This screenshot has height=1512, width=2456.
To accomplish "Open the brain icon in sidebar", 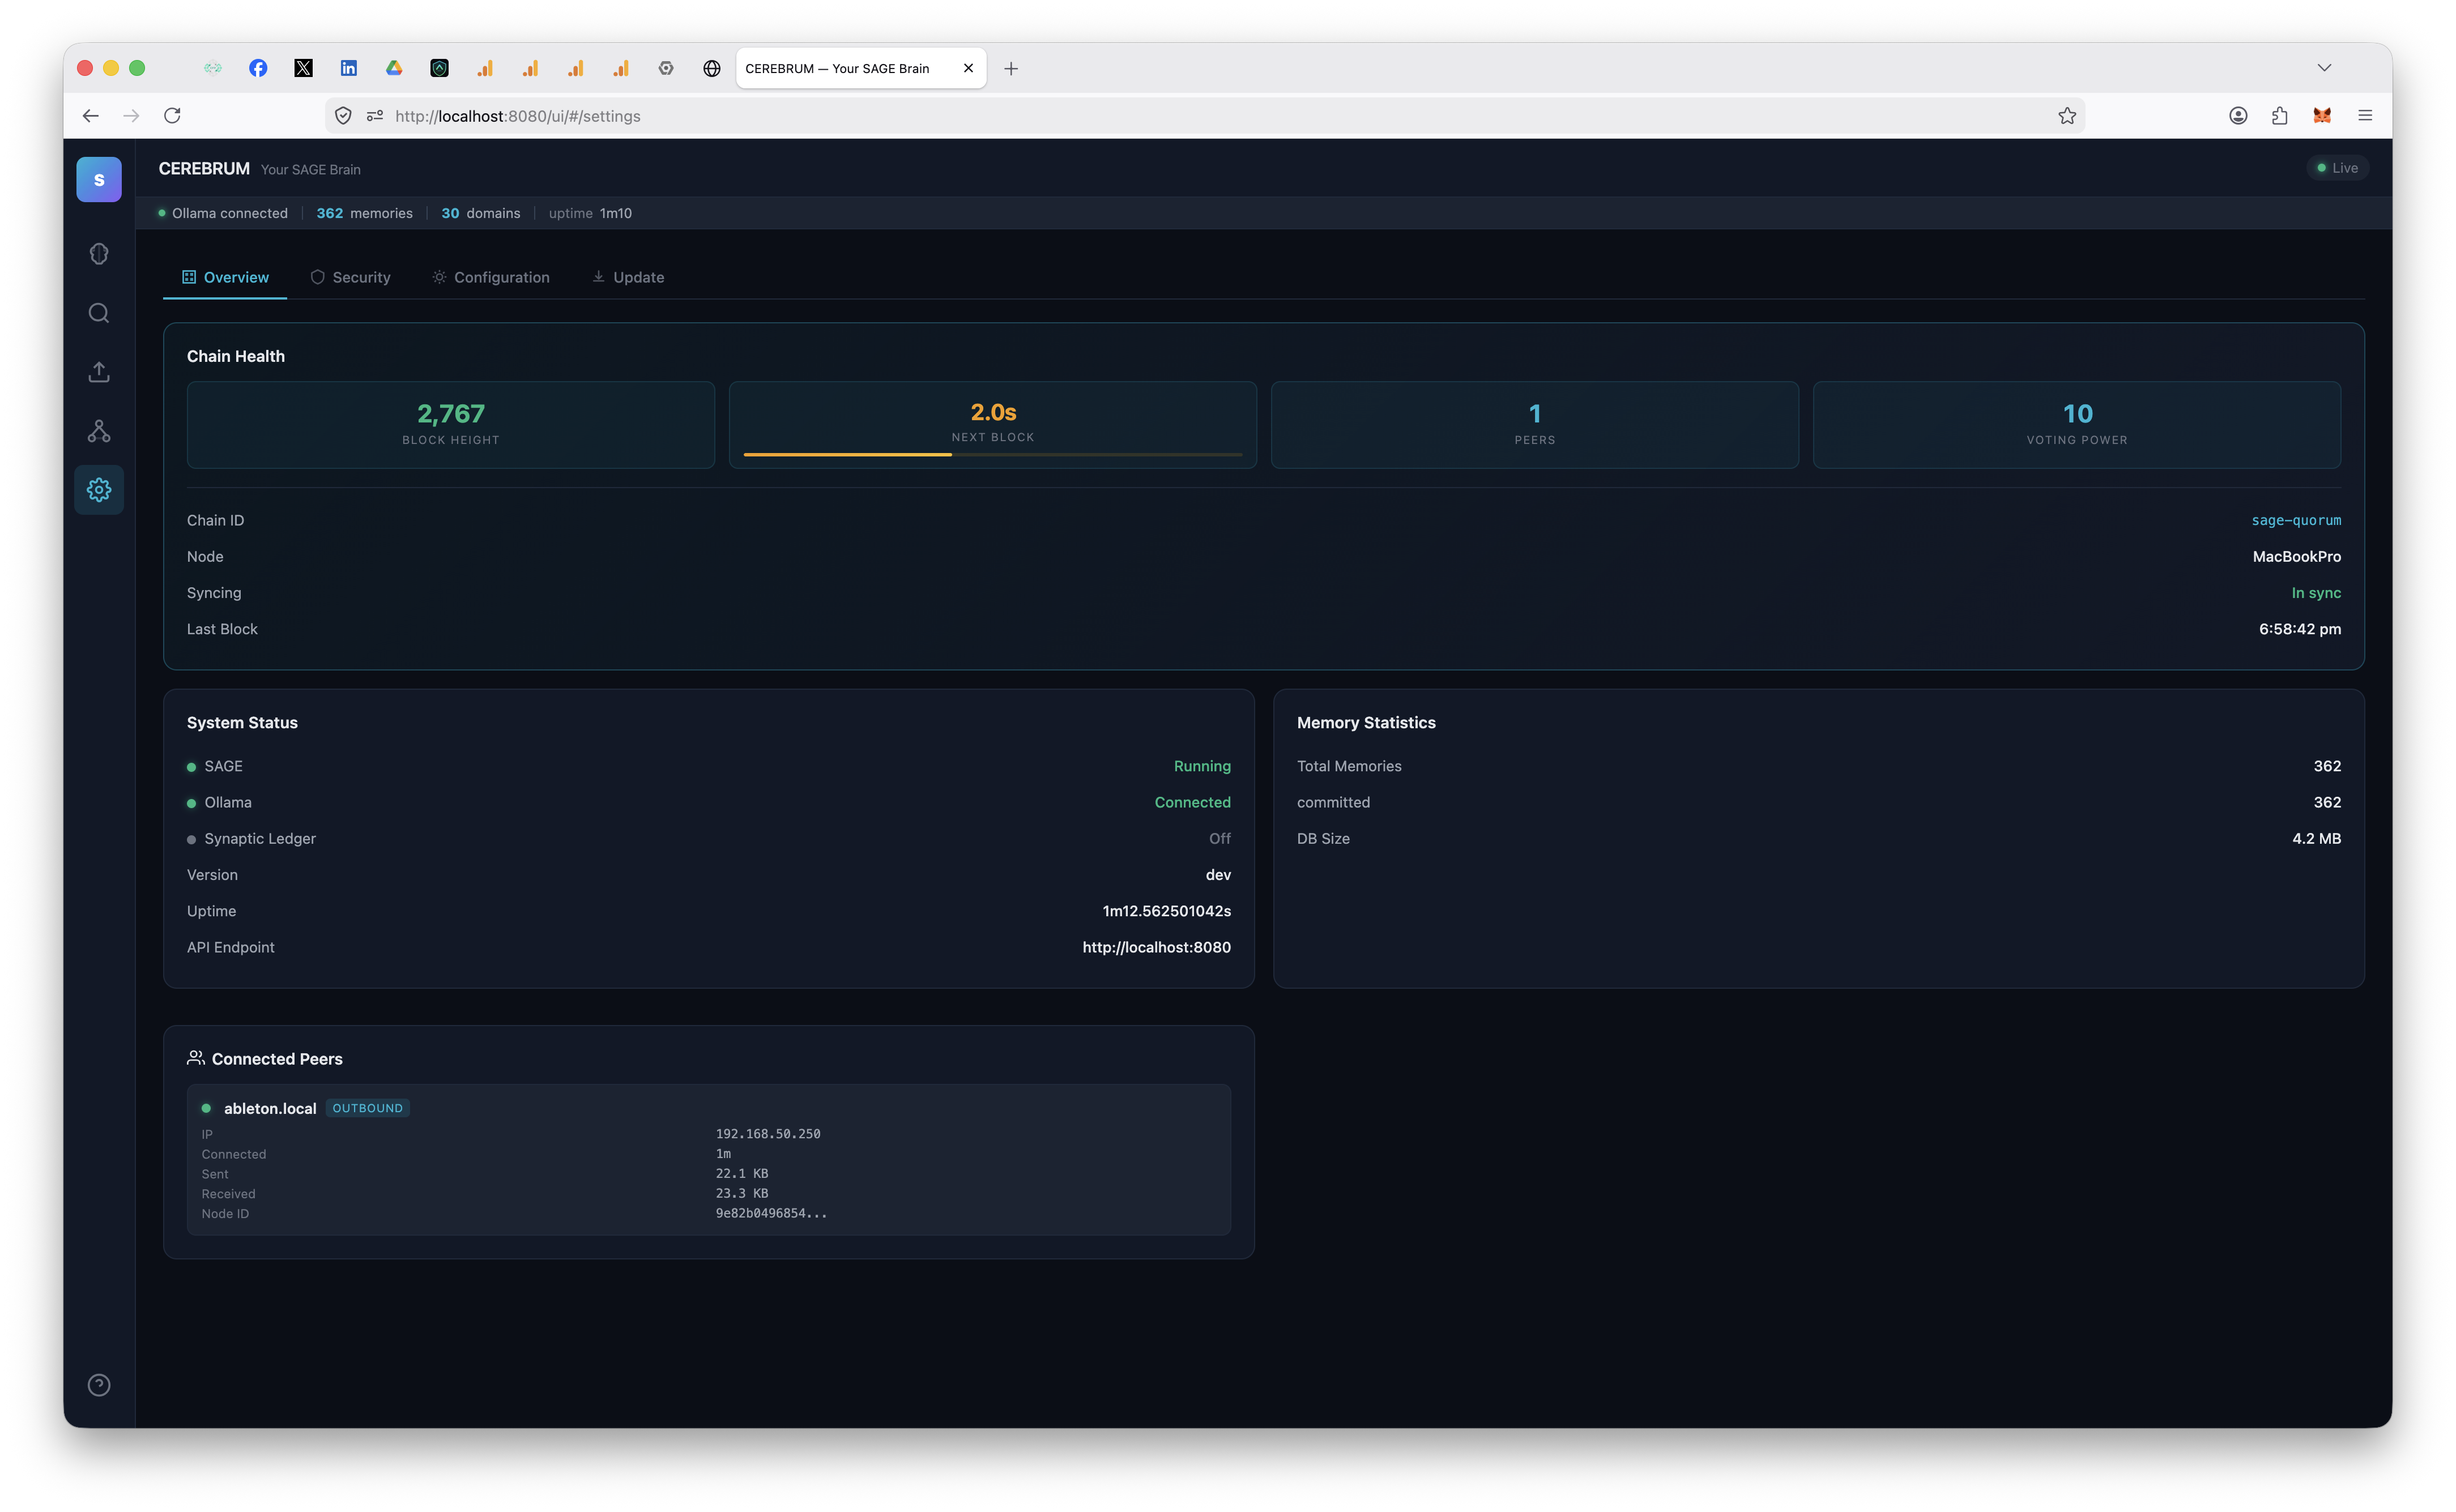I will [99, 254].
